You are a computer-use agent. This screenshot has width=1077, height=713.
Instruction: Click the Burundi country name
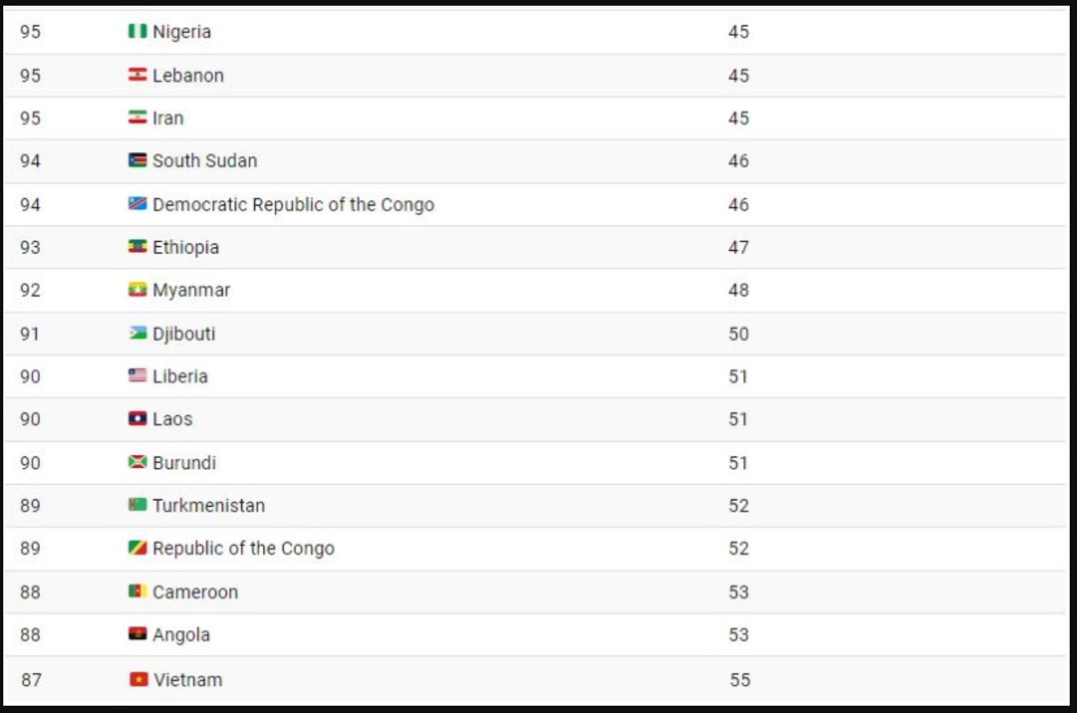point(184,463)
